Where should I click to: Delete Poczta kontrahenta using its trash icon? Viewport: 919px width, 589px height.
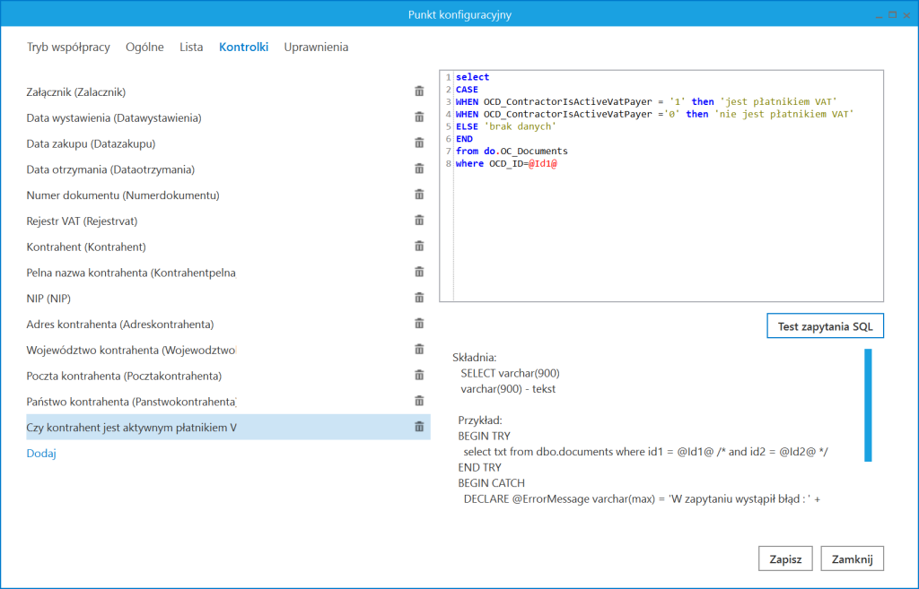(418, 376)
